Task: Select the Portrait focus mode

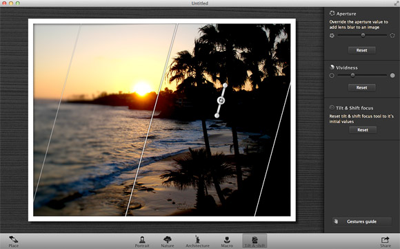Action: click(142, 241)
